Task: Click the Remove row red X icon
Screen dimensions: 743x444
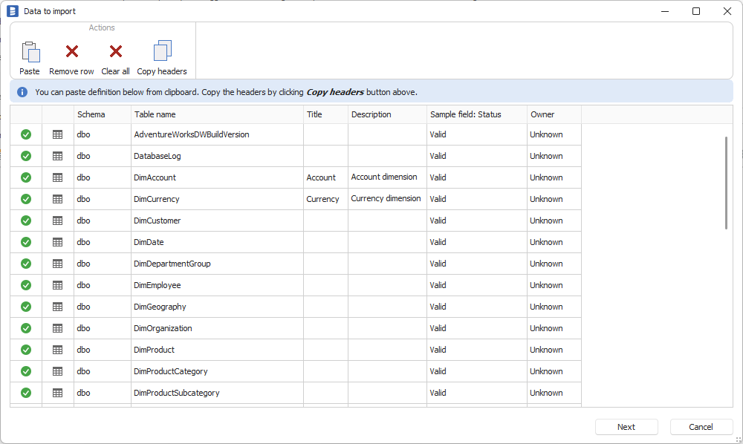Action: pyautogui.click(x=71, y=52)
